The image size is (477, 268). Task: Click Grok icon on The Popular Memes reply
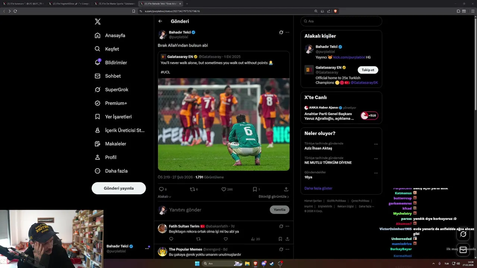[x=281, y=249]
